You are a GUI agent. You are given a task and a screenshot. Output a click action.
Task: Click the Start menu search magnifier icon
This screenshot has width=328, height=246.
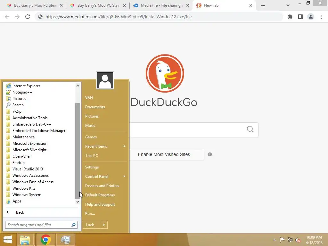[x=73, y=225]
